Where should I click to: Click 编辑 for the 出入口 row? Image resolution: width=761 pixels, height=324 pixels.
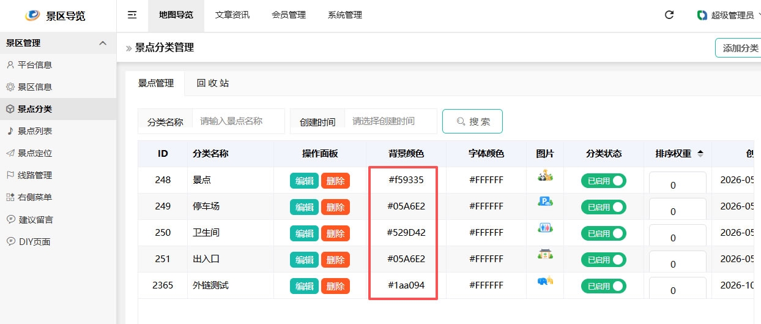(x=305, y=260)
